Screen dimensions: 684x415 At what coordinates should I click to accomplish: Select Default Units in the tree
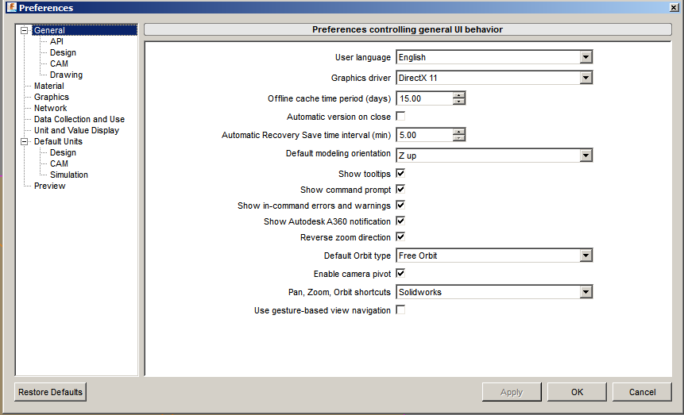[58, 141]
